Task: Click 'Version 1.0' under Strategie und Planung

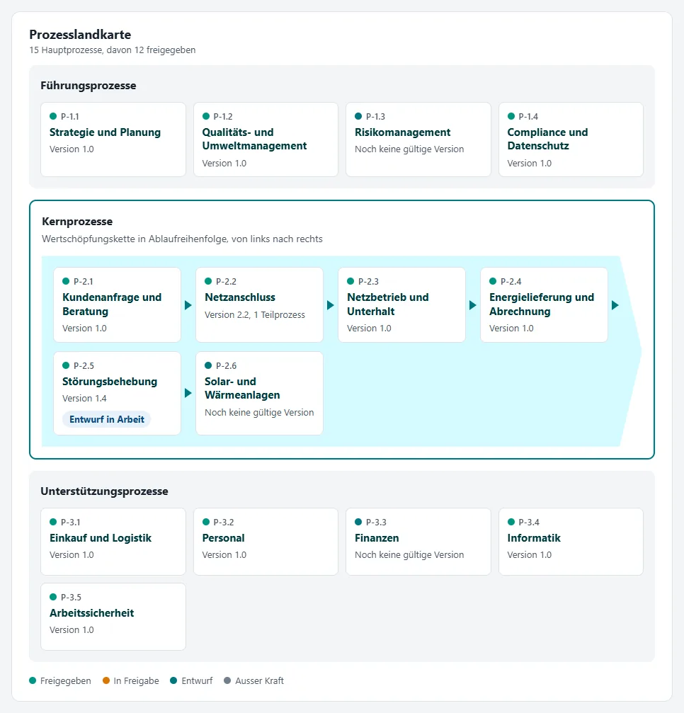Action: [72, 149]
